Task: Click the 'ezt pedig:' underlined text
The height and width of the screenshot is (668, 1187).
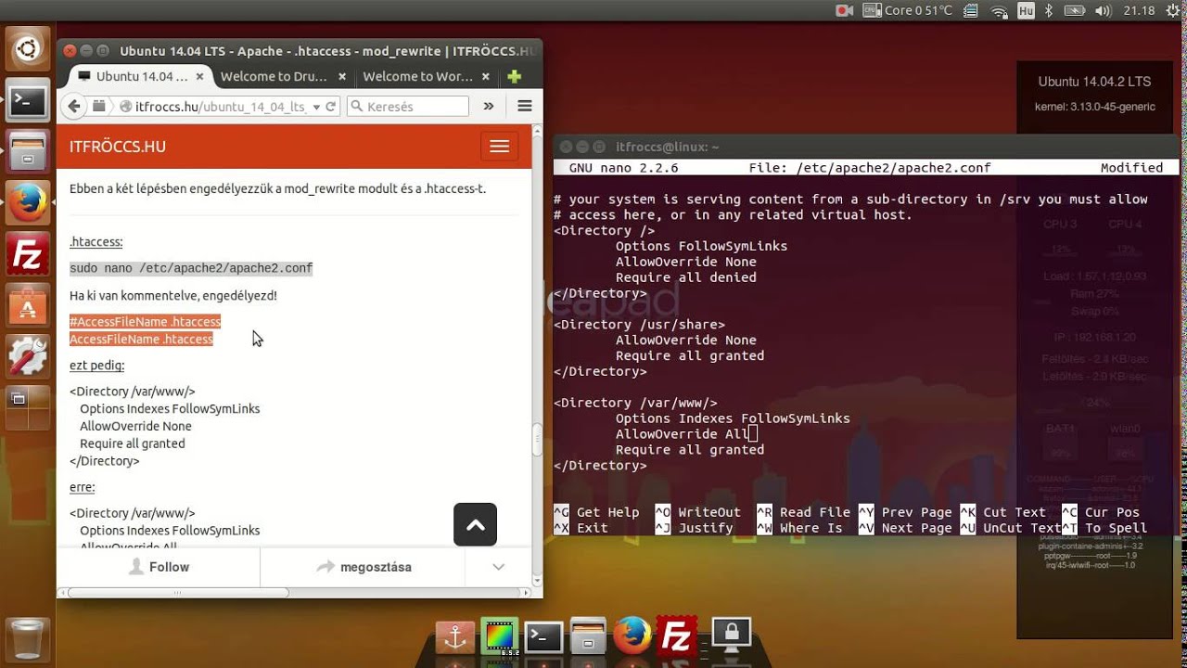Action: 96,366
